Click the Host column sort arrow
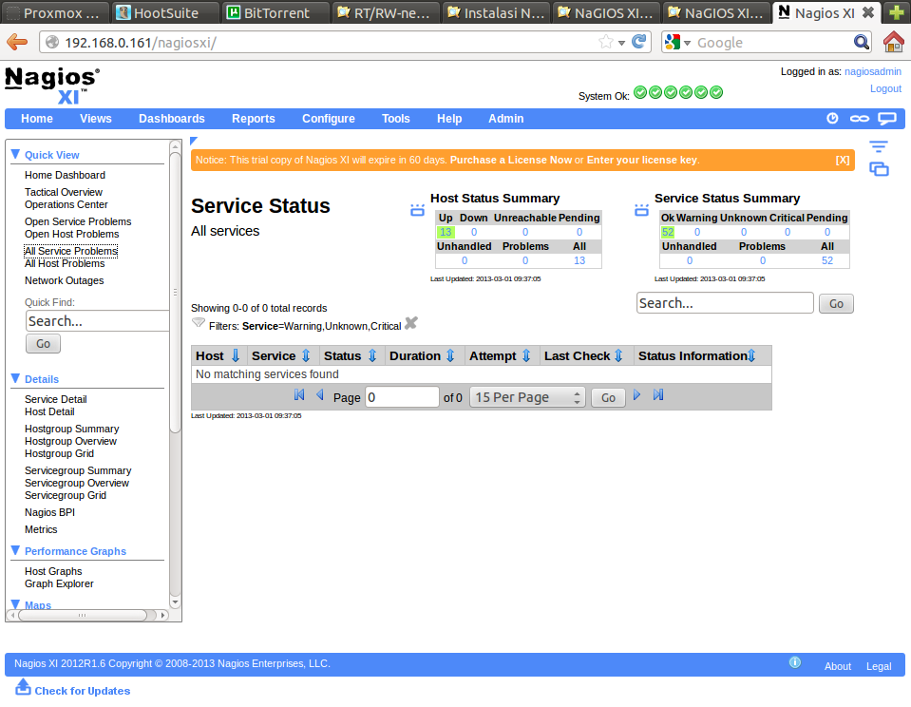The height and width of the screenshot is (707, 911). coord(236,356)
